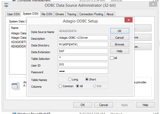160x114 pixels.
Task: Check the All table selection checkbox
Action: point(112,58)
